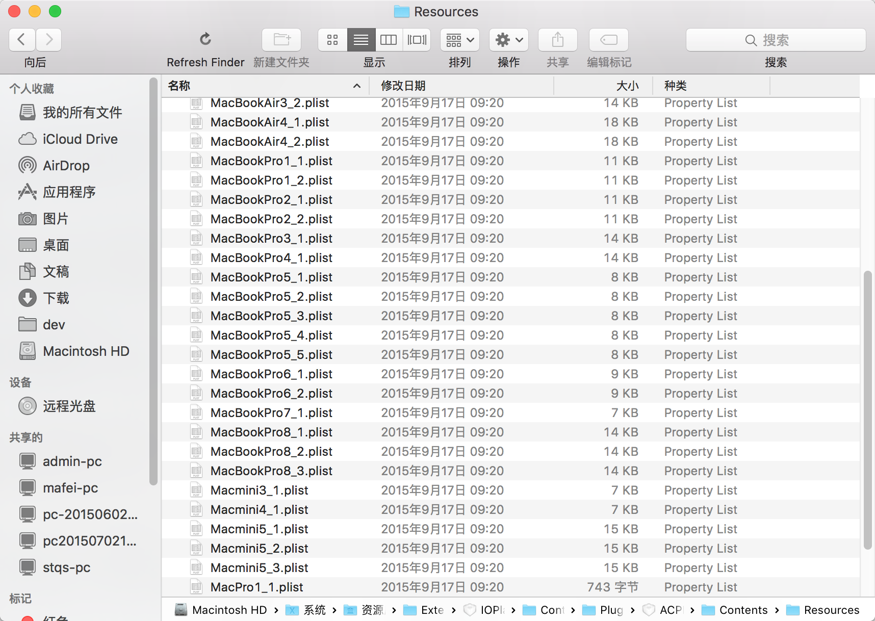875x621 pixels.
Task: Click Contents folder in the path bar
Action: tap(735, 610)
